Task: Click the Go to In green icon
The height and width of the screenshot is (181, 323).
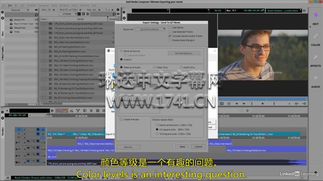Action: 297,104
